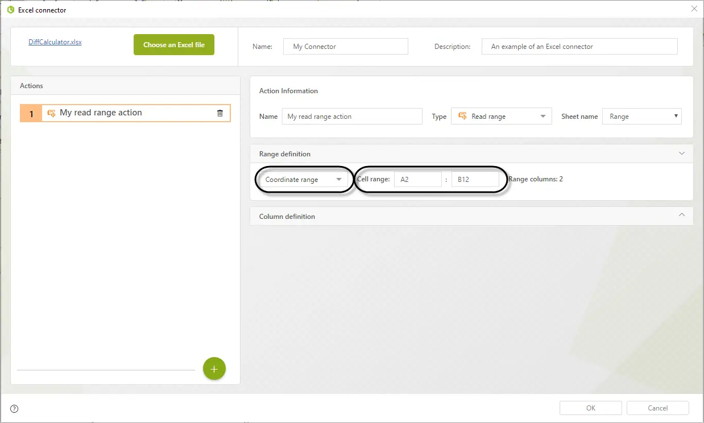Viewport: 704px width, 423px height.
Task: Edit the action Name field
Action: pyautogui.click(x=352, y=117)
